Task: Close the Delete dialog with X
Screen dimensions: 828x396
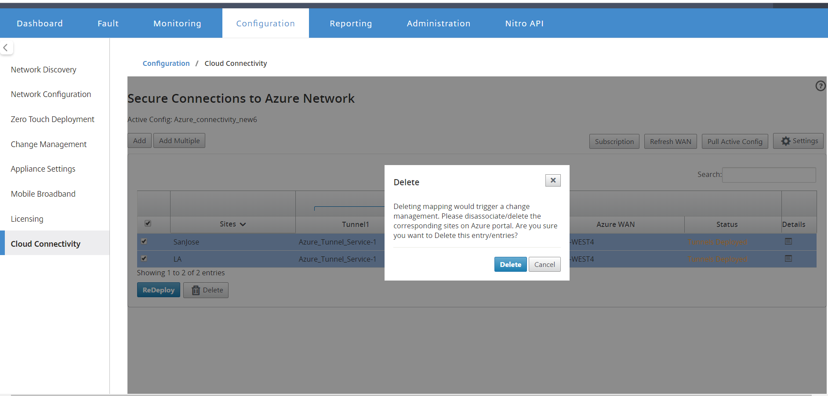Action: (x=553, y=180)
